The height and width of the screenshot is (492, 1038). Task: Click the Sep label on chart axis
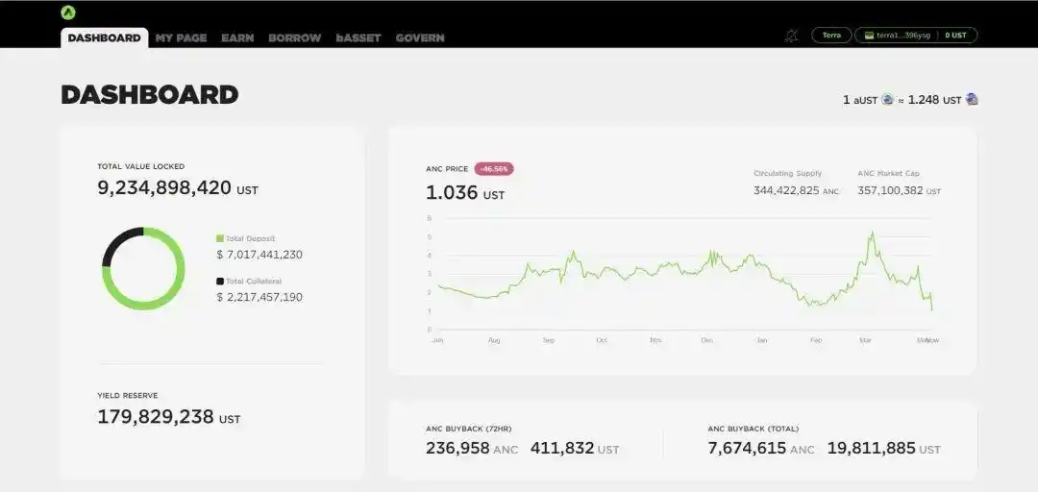point(549,340)
